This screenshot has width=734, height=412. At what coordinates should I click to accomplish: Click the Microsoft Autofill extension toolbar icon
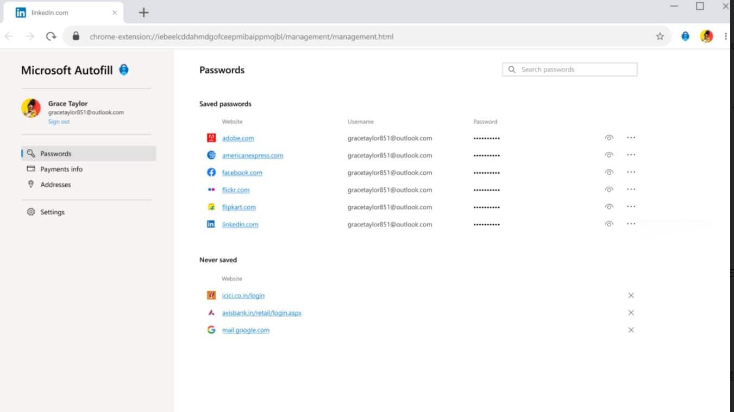686,36
